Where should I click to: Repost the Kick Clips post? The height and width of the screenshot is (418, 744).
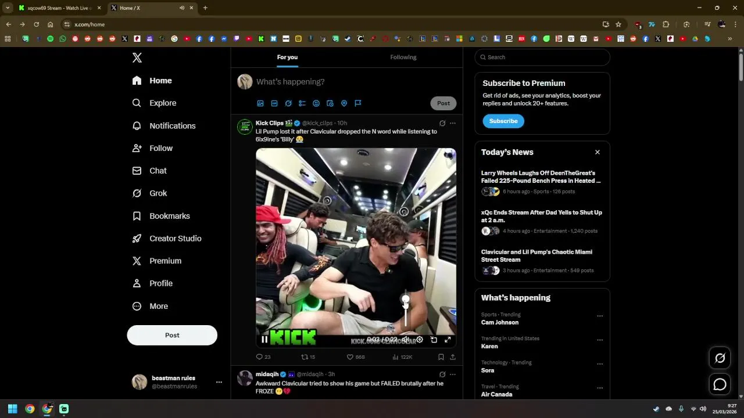(x=308, y=357)
